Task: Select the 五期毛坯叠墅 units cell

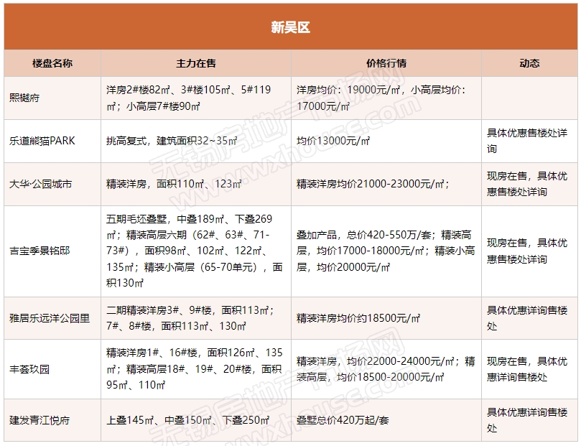Action: (x=196, y=251)
